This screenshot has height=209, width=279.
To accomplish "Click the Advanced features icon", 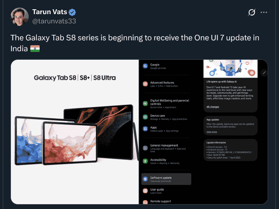I will coord(145,84).
